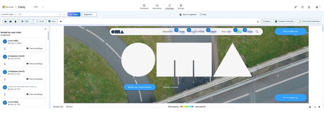Collapse the ranked clicks side panel
This screenshot has height=115, width=324.
click(45, 29)
